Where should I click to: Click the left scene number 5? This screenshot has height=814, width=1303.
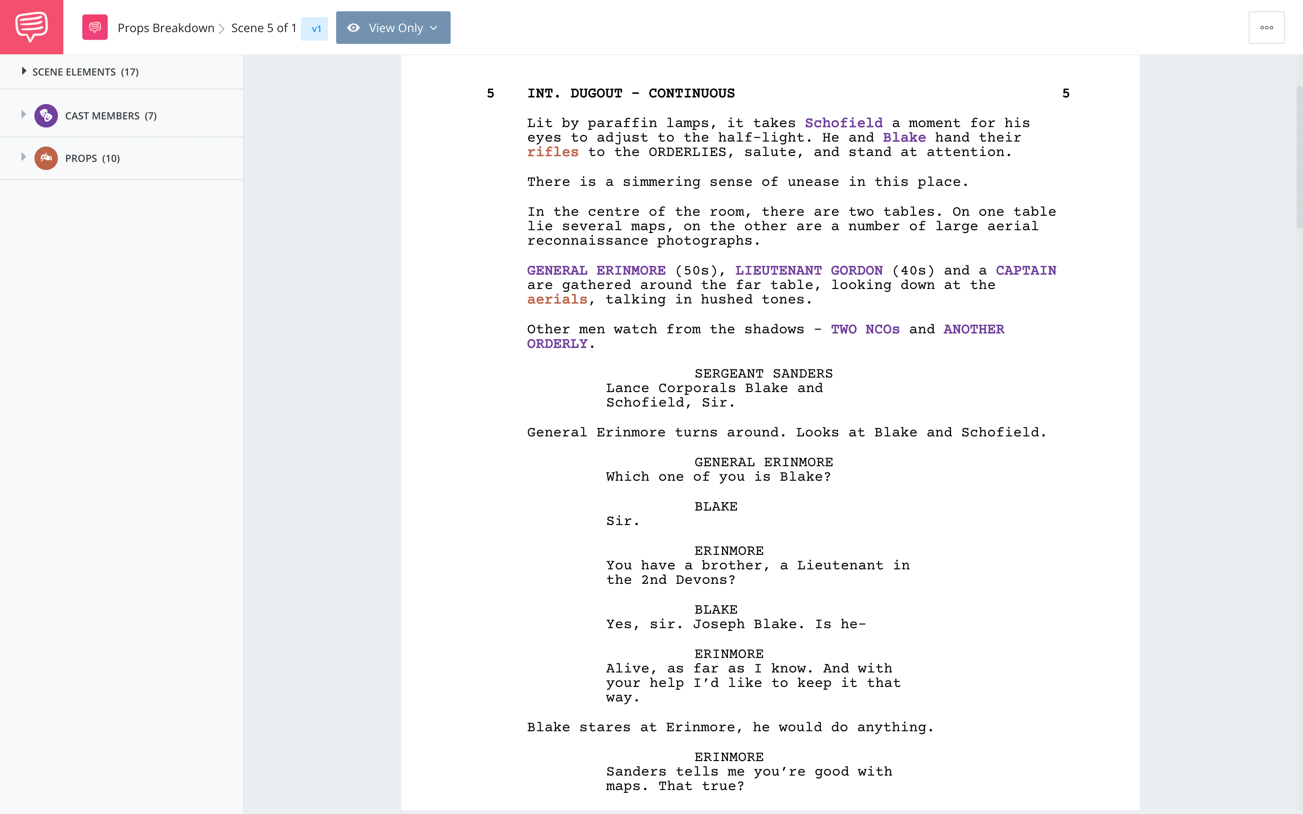[490, 94]
